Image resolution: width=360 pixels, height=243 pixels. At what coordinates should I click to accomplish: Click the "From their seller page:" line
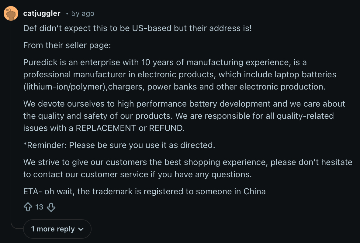[x=67, y=46]
